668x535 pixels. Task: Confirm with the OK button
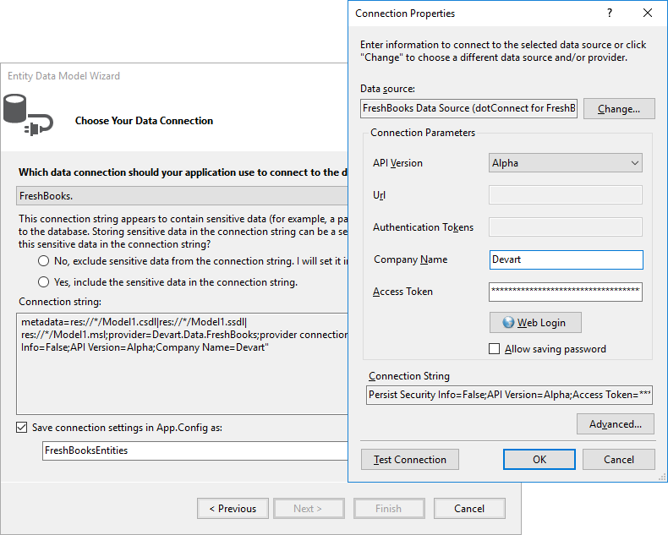point(539,460)
